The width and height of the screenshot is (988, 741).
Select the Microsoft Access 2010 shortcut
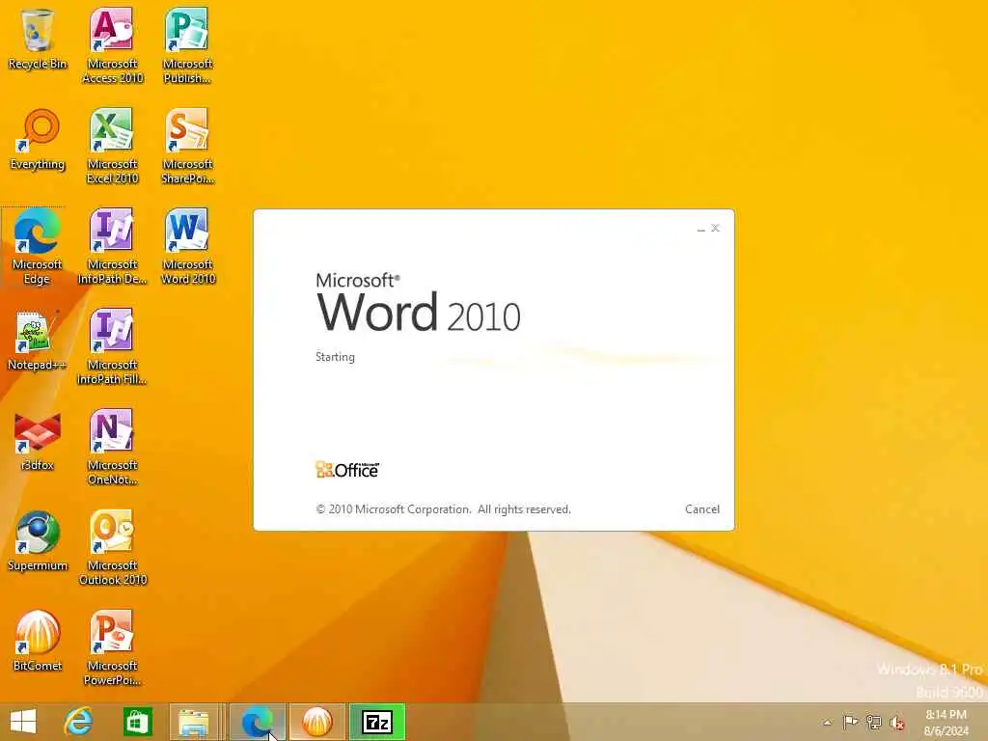point(112,45)
